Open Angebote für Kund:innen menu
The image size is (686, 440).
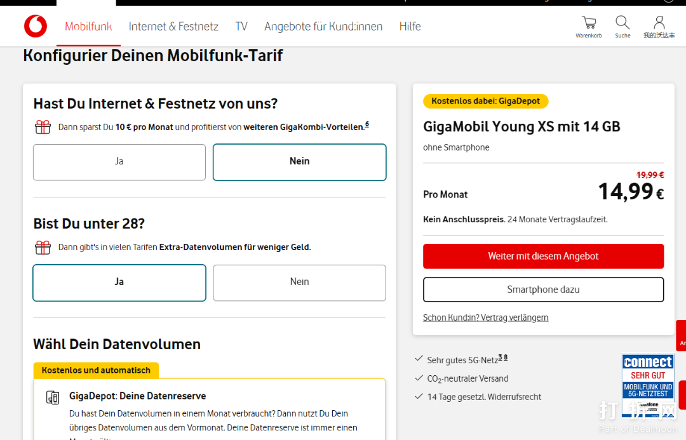[x=323, y=27]
